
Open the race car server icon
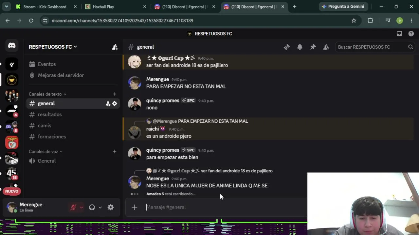(12, 158)
